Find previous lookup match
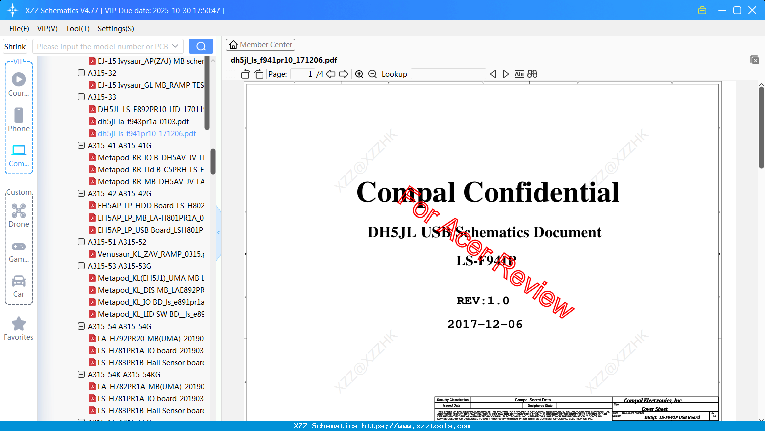The image size is (765, 431). tap(493, 74)
